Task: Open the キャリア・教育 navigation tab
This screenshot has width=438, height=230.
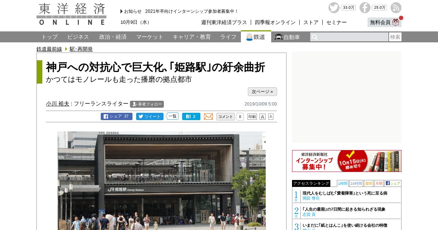Action: click(x=192, y=37)
